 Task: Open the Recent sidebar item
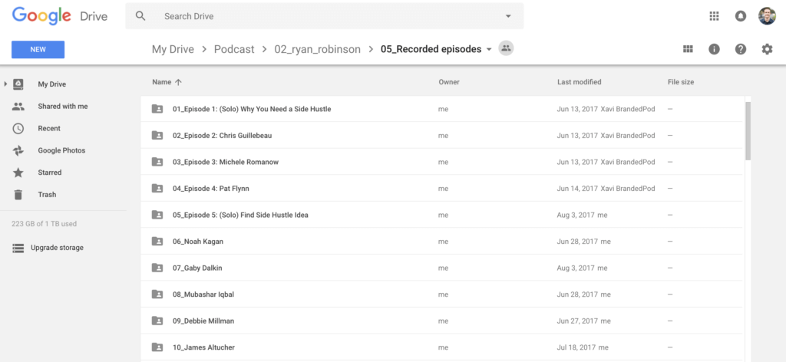pos(49,128)
